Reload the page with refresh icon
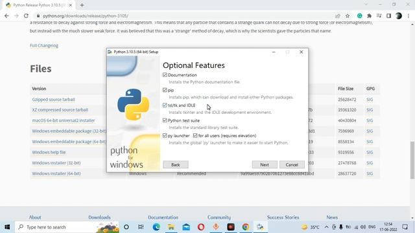The height and width of the screenshot is (233, 415). coord(26,16)
